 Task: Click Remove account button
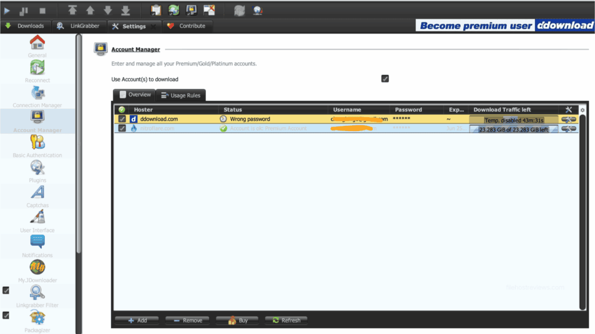click(188, 320)
